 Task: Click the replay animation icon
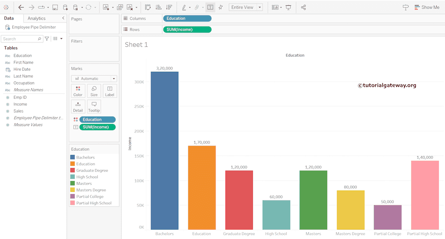(x=41, y=7)
